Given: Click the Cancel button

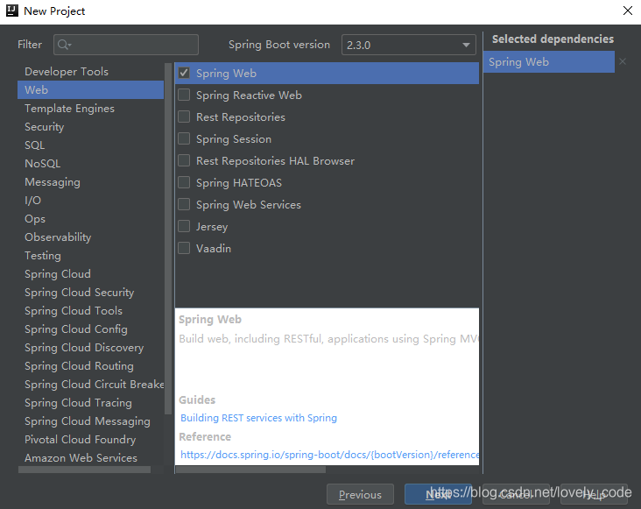Looking at the screenshot, I should [516, 495].
